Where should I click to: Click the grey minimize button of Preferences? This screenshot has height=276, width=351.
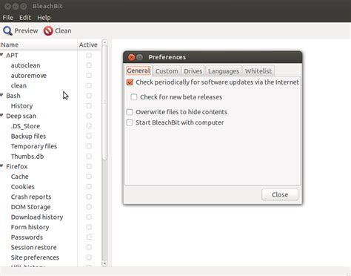[139, 57]
